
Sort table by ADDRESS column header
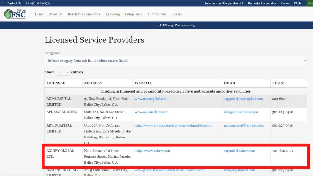[107, 83]
